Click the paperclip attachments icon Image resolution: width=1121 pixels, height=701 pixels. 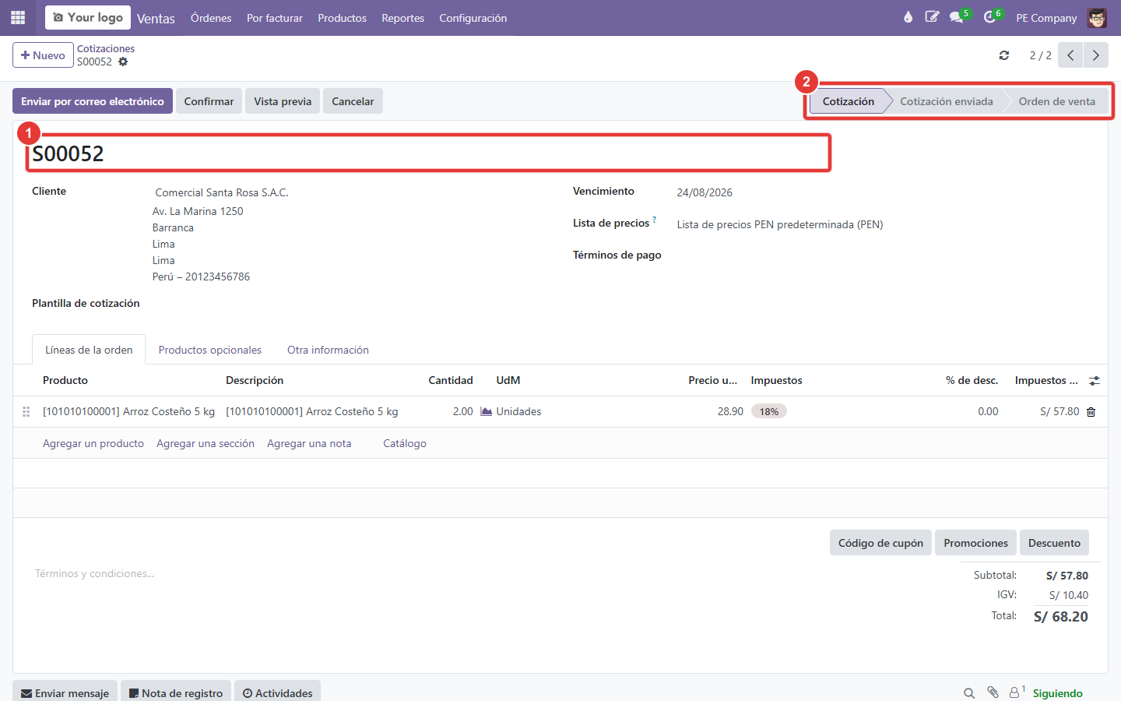993,692
